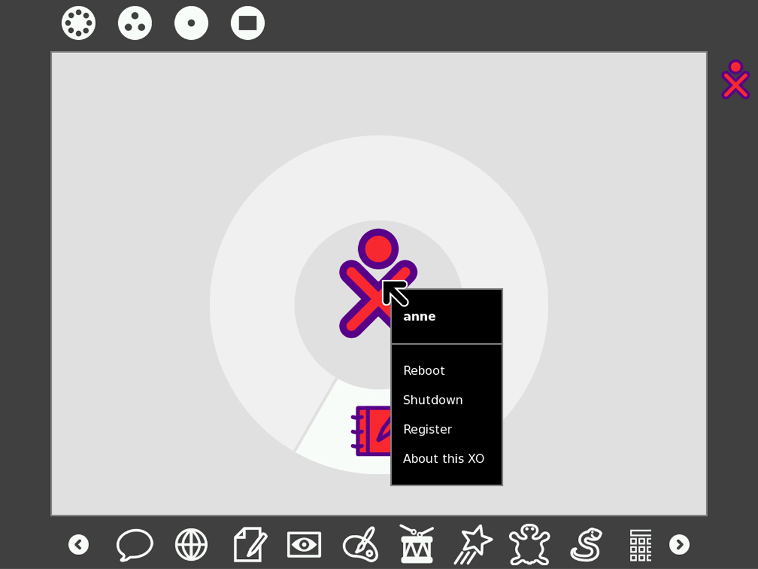Launch the Browse globe activity

click(x=191, y=544)
